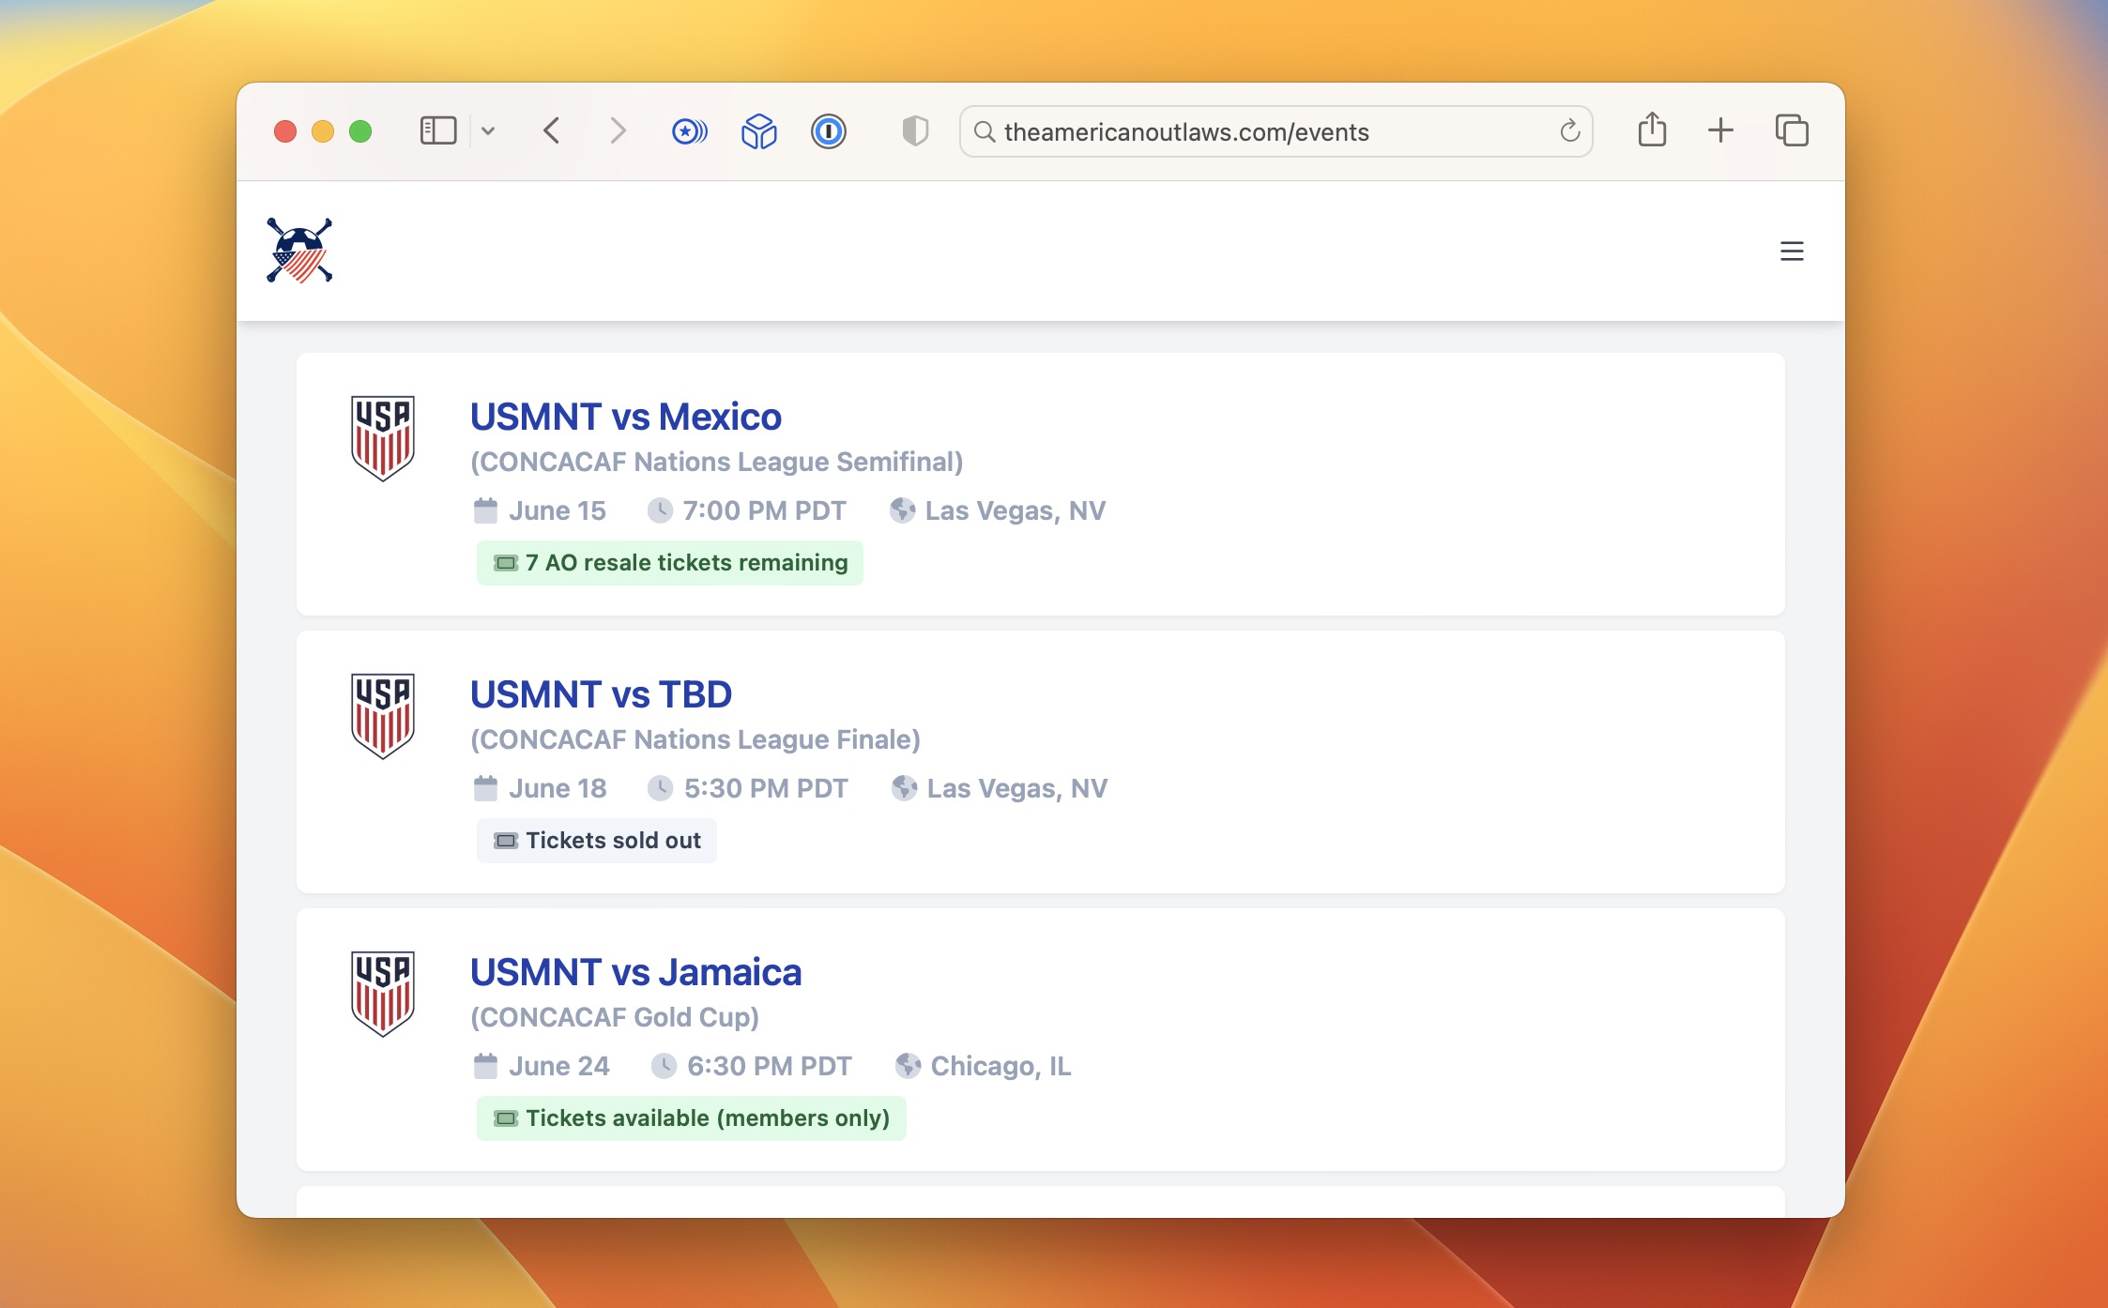
Task: Click the privacy shield icon
Action: click(x=914, y=131)
